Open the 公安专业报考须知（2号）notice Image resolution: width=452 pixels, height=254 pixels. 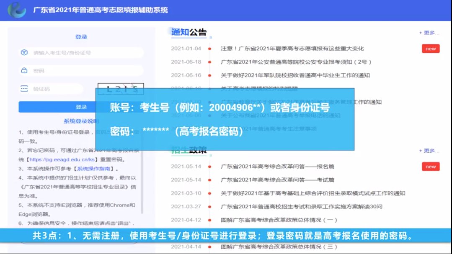[x=296, y=62]
